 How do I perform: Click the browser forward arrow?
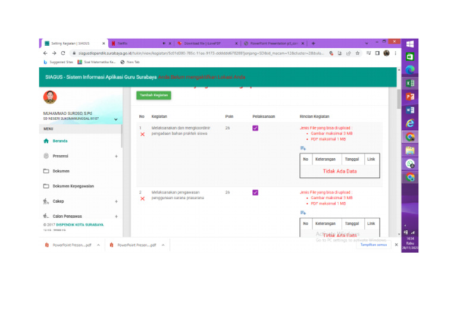click(54, 54)
